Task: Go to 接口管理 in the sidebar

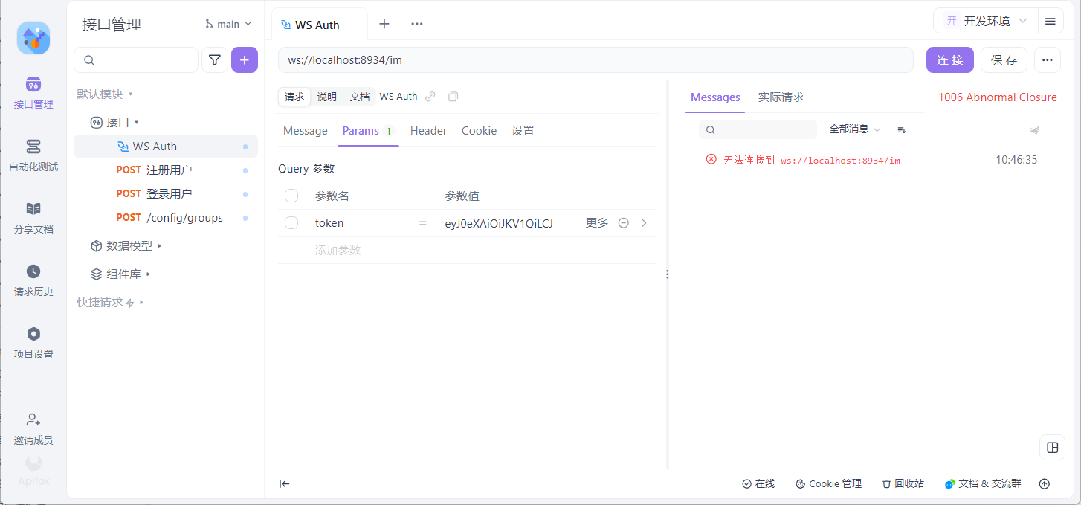Action: 33,93
